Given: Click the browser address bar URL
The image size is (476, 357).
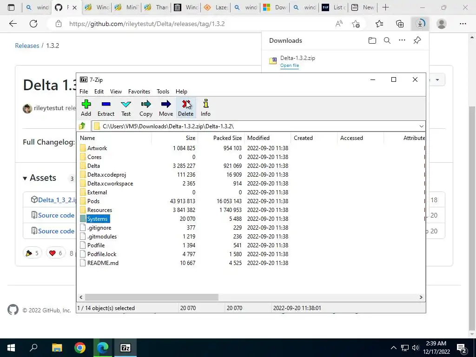Looking at the screenshot, I should (147, 24).
